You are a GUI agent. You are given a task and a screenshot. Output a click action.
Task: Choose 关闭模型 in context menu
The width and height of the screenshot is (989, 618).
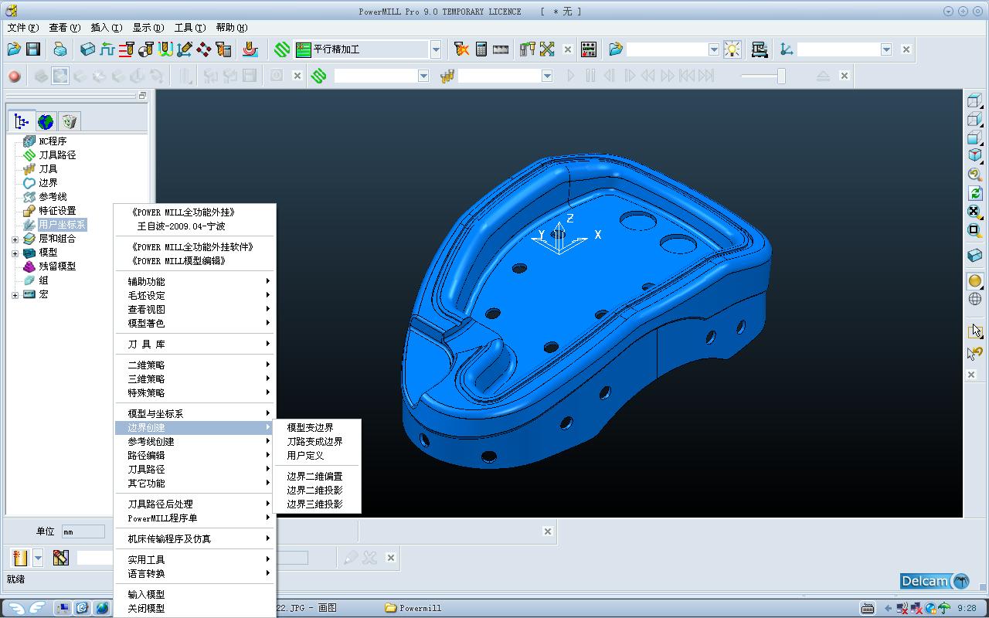(x=146, y=609)
